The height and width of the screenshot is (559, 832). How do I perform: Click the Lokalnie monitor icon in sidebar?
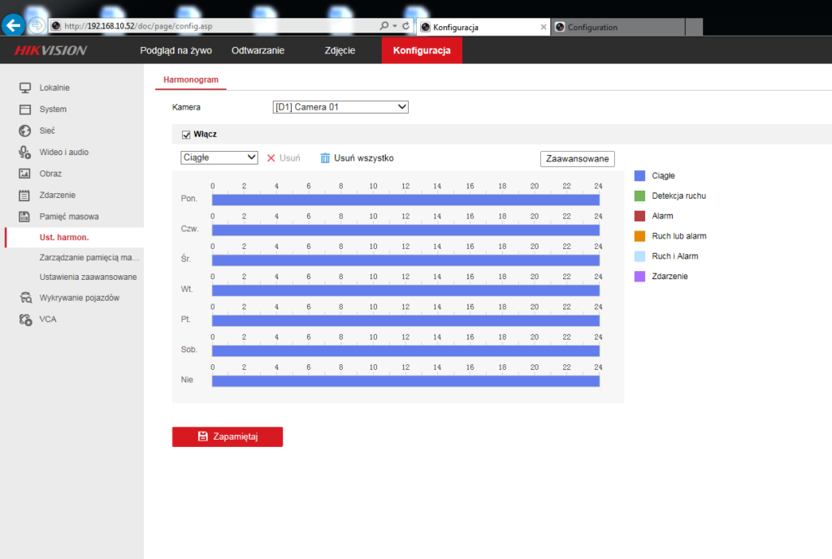[x=25, y=88]
